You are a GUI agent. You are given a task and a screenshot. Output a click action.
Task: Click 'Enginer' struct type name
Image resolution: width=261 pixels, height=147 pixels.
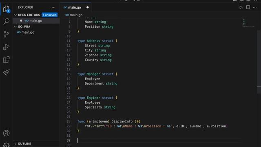pos(93,98)
